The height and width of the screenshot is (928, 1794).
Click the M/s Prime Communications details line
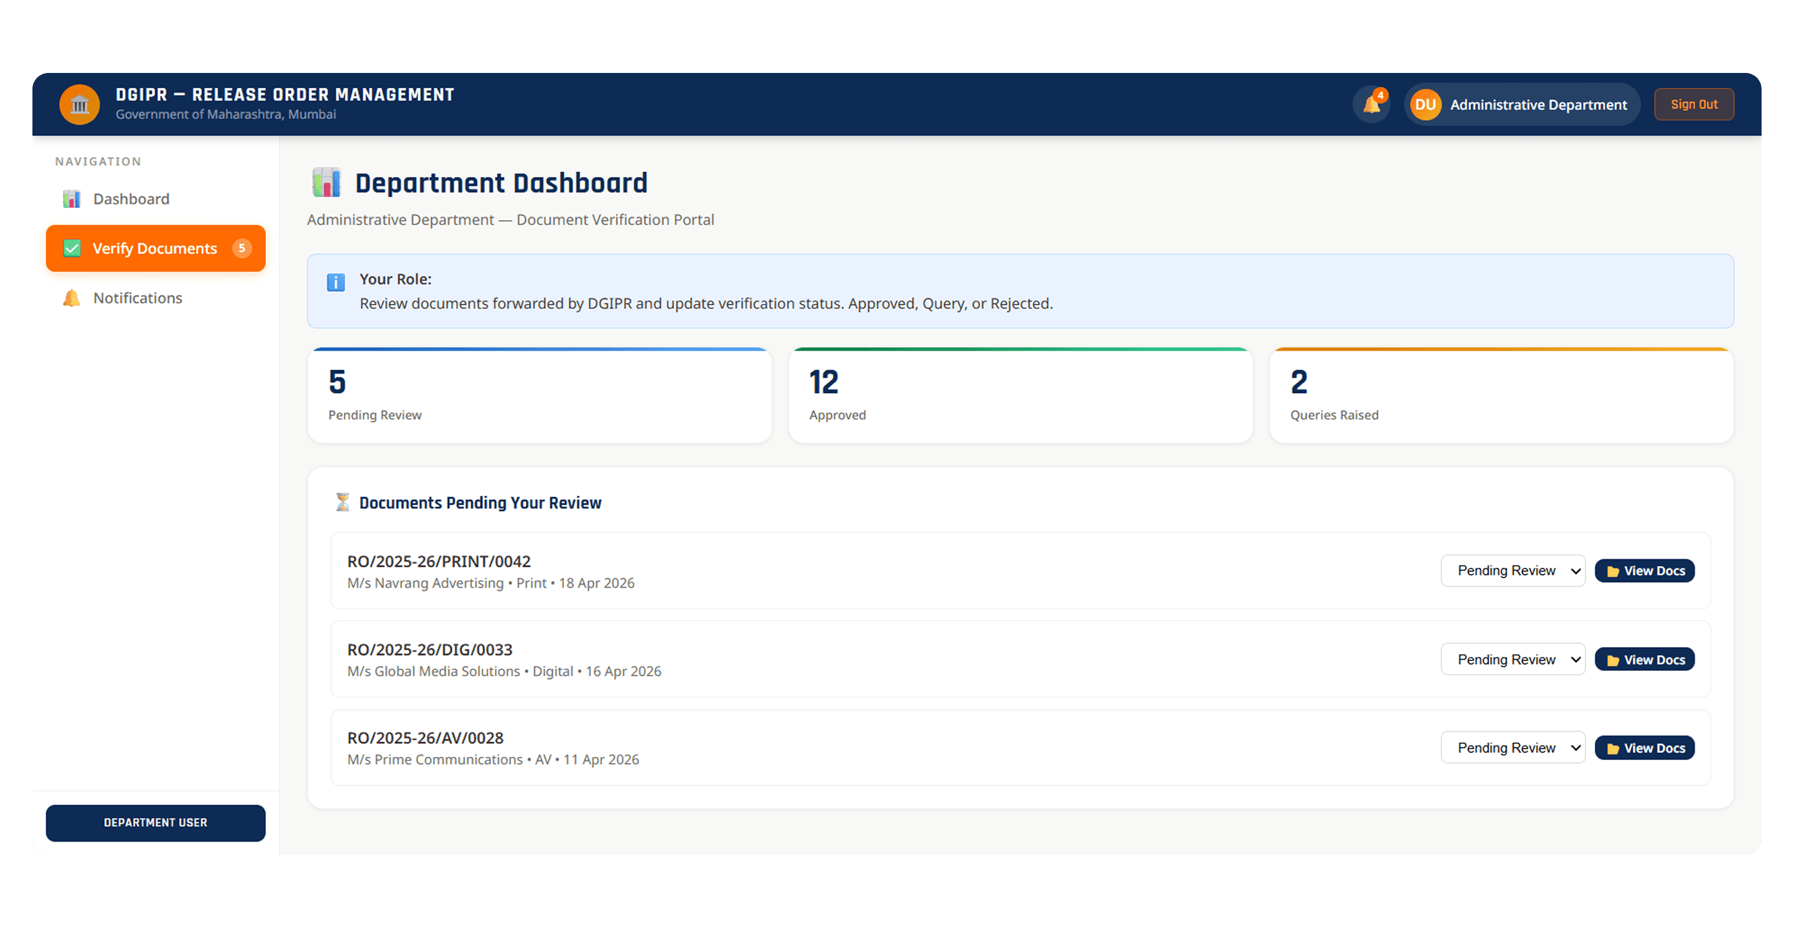click(x=493, y=760)
